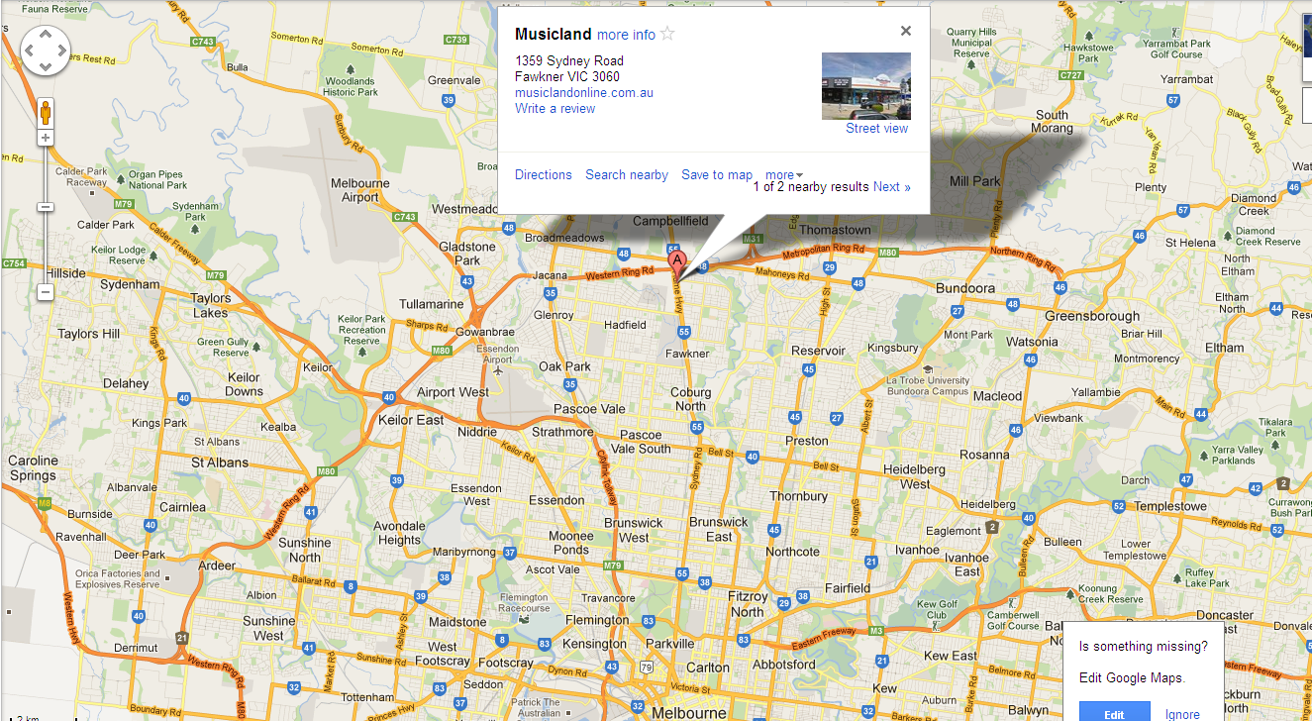Select 'Search nearby' option
Viewport: 1312px width, 721px height.
tap(627, 175)
